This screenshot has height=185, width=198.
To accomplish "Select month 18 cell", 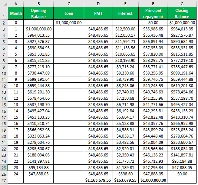I will (16, 136).
